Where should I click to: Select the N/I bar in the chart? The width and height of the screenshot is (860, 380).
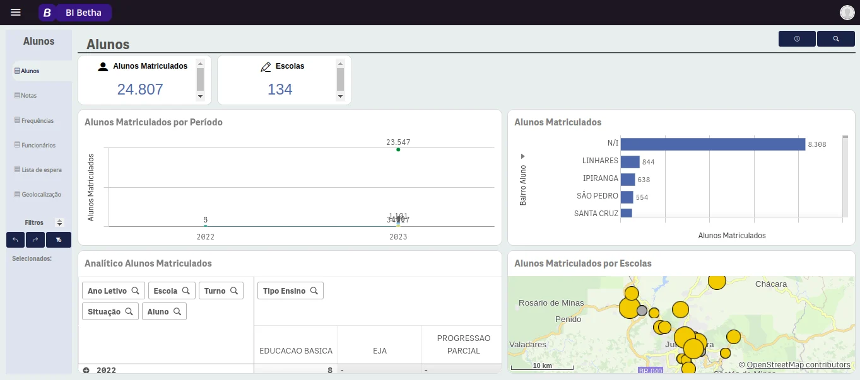[x=713, y=144]
